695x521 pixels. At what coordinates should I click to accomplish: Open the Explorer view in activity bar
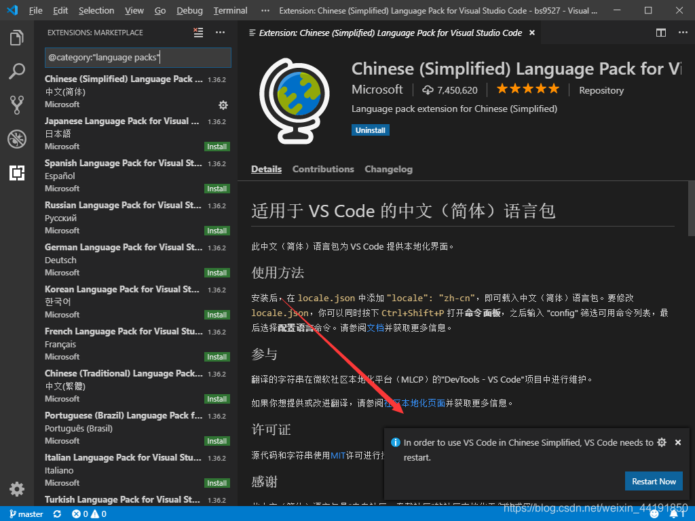(16, 38)
